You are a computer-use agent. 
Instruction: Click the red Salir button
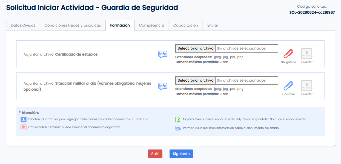point(155,154)
